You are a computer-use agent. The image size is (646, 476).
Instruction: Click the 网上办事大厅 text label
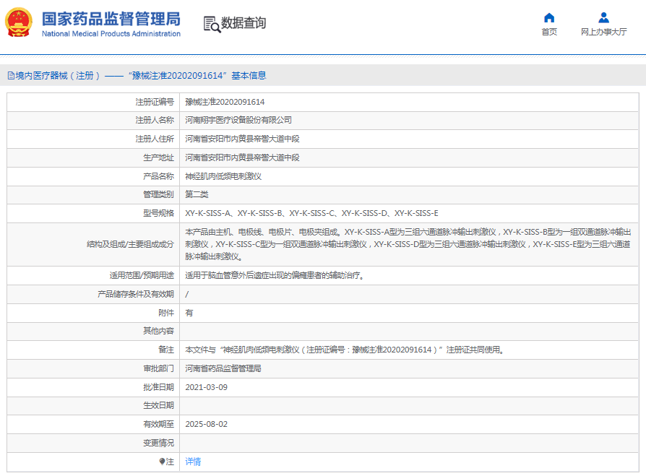pos(603,32)
